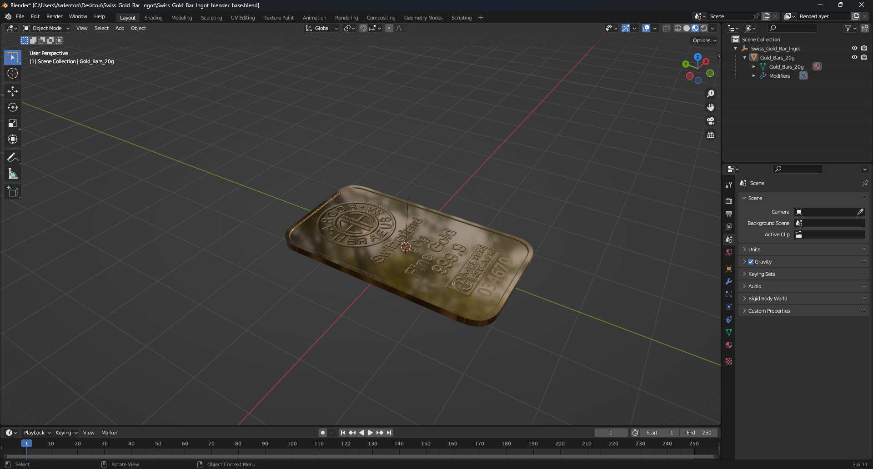
Task: Disable Swiss_Gold_Bar_Ingot in renders camera icon
Action: point(864,48)
